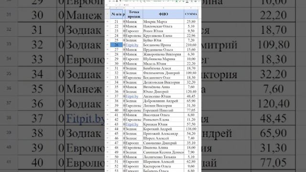The image size is (306, 172).
Task: Select large '77,05' in background sheet
Action: (273, 162)
